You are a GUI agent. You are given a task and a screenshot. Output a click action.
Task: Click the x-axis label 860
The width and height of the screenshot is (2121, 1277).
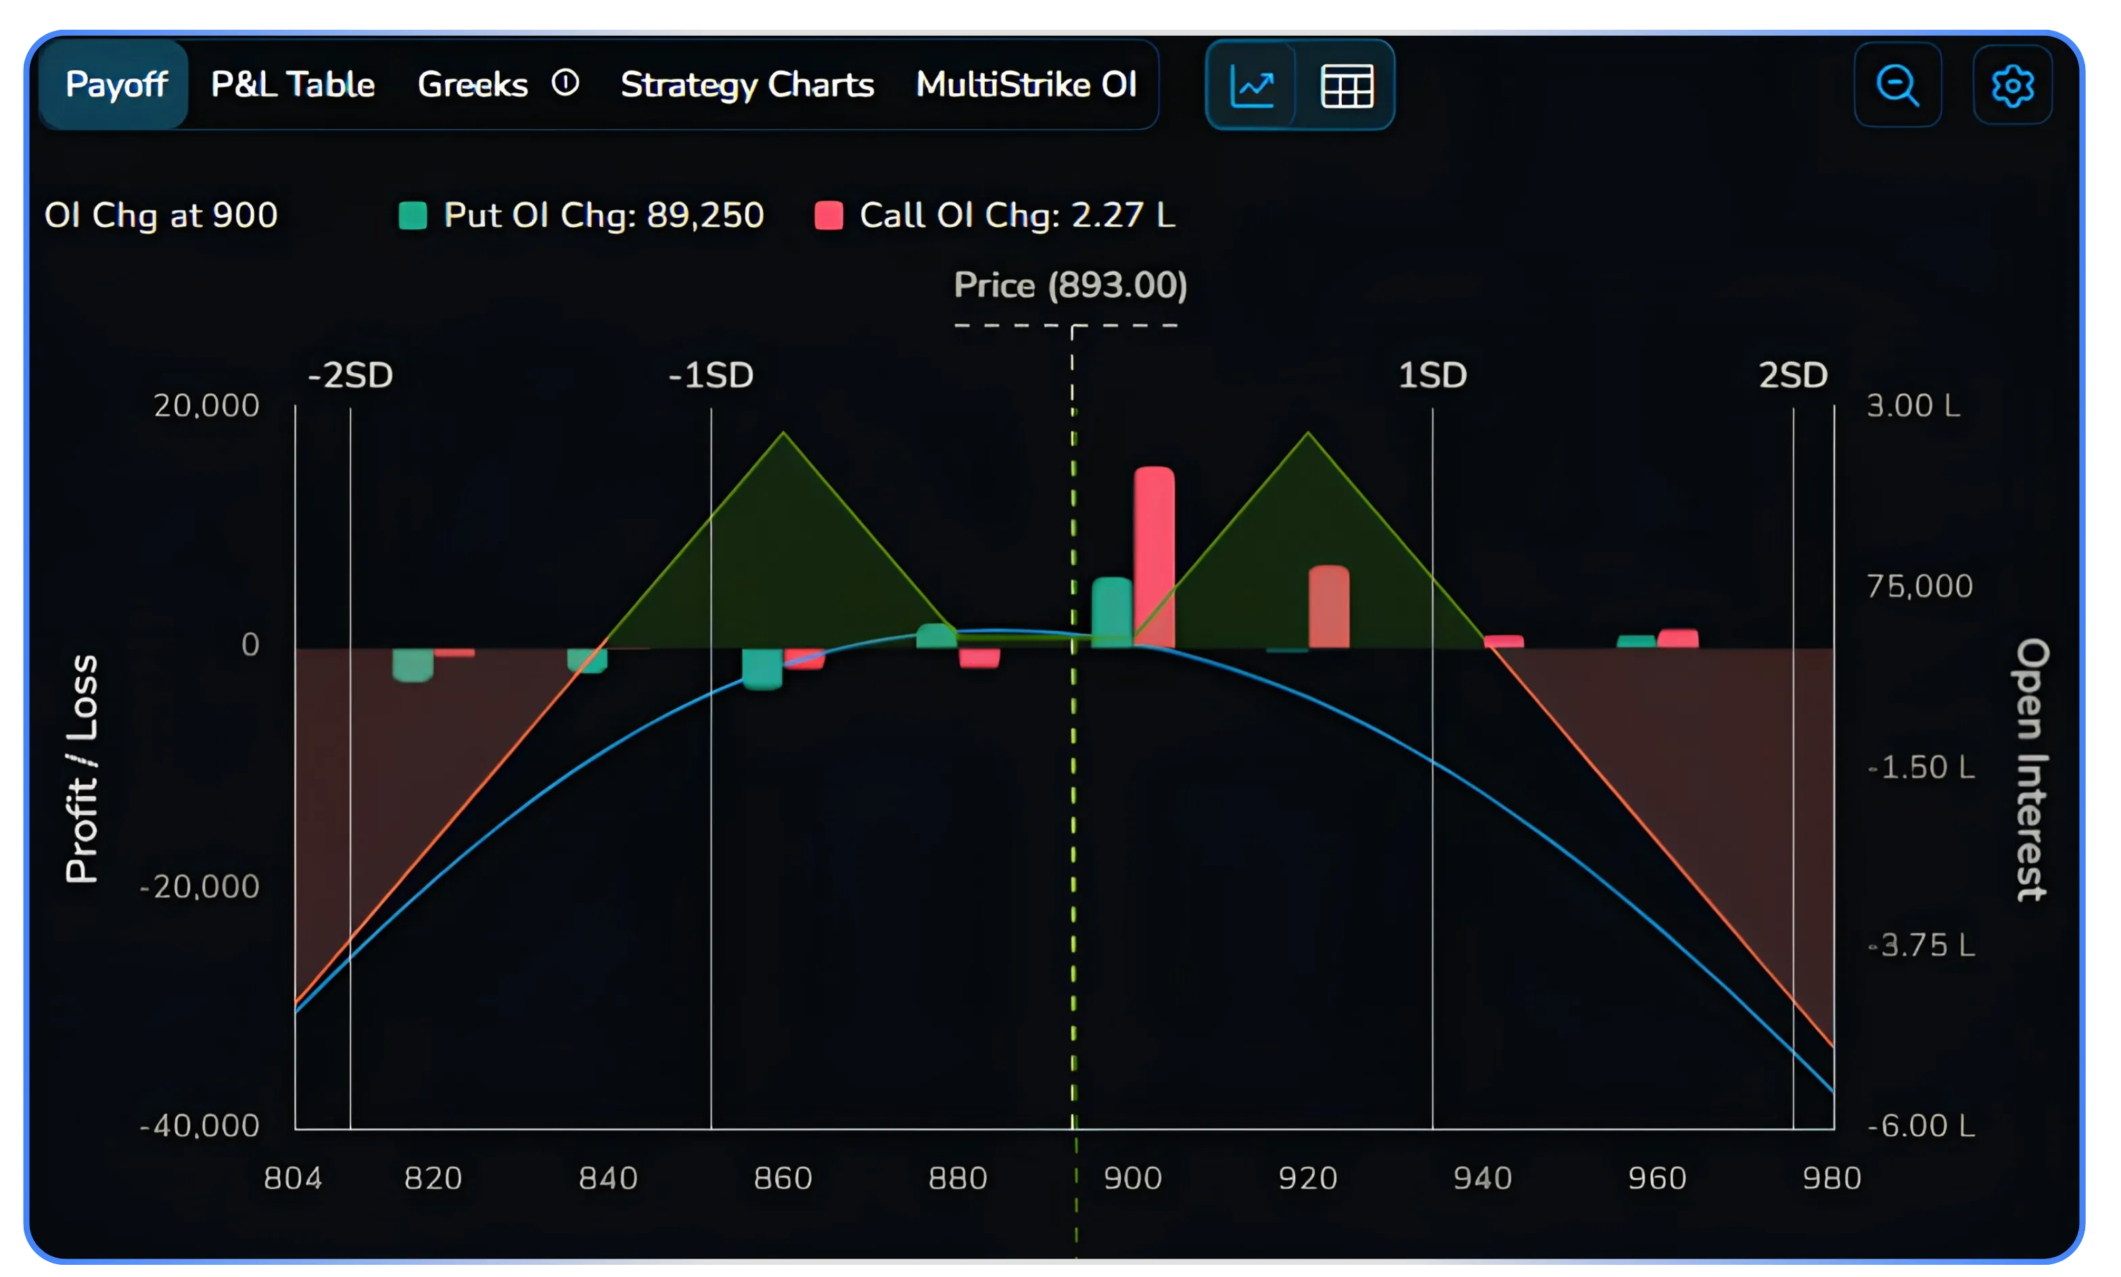coord(783,1178)
